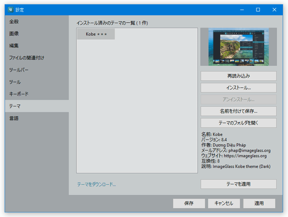Open the 編集 settings tab
The image size is (288, 217).
[37, 46]
